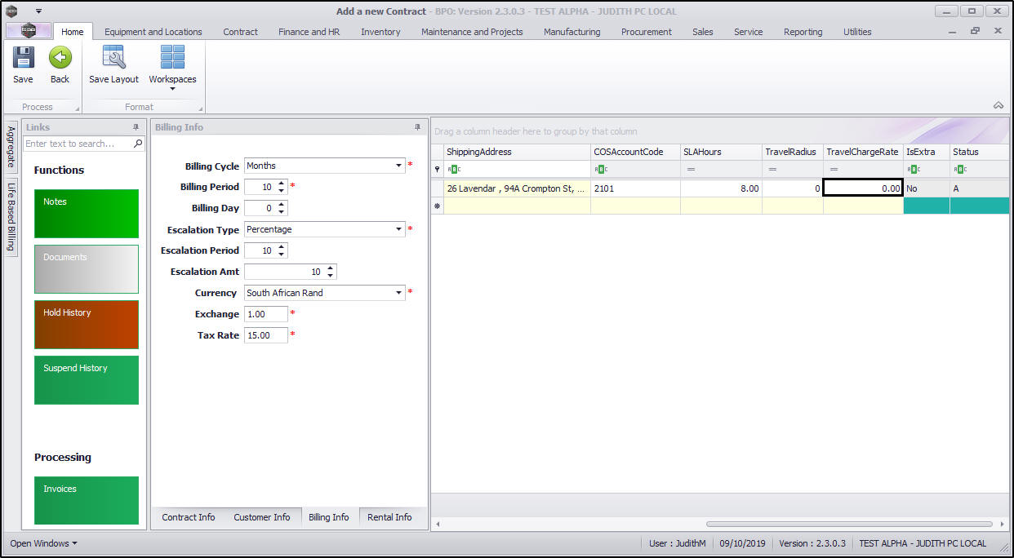Increase Billing Period with up spinner
Image resolution: width=1014 pixels, height=558 pixels.
point(282,184)
